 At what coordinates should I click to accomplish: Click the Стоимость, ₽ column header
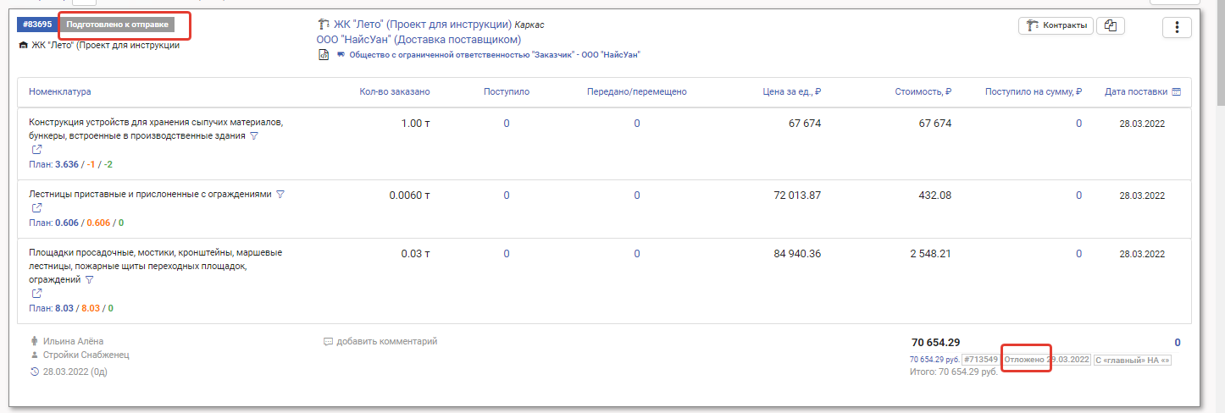[923, 91]
